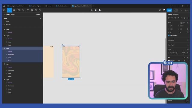This screenshot has height=108, width=192.
Task: Click the Independent corners icon
Action: 188,32
